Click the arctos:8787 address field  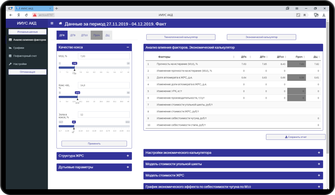(46, 15)
